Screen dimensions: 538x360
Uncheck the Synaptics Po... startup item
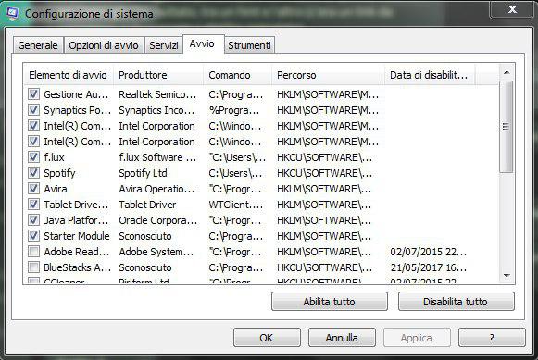[x=33, y=110]
